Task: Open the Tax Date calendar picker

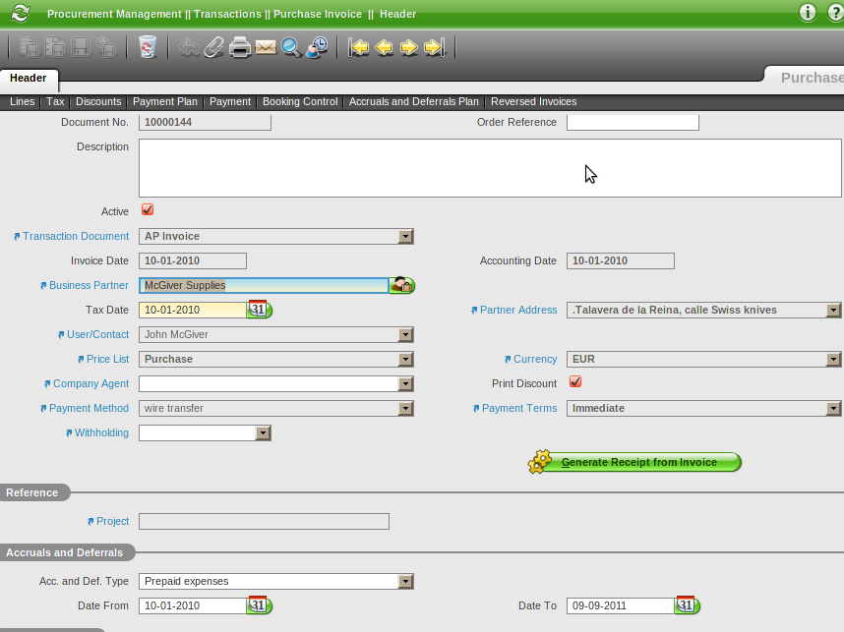Action: click(x=259, y=310)
